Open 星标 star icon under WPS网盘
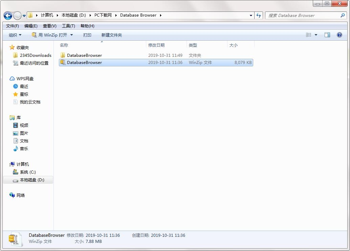350x251 pixels. coord(16,94)
